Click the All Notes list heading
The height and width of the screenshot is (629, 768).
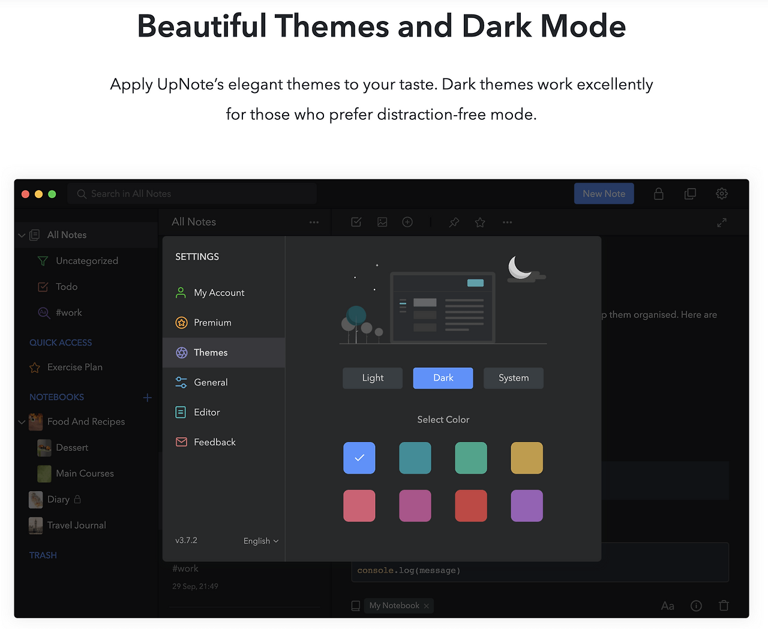[194, 222]
